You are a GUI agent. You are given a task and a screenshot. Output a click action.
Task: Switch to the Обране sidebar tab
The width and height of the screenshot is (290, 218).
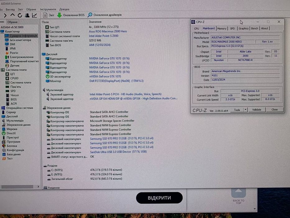[x=12, y=22]
